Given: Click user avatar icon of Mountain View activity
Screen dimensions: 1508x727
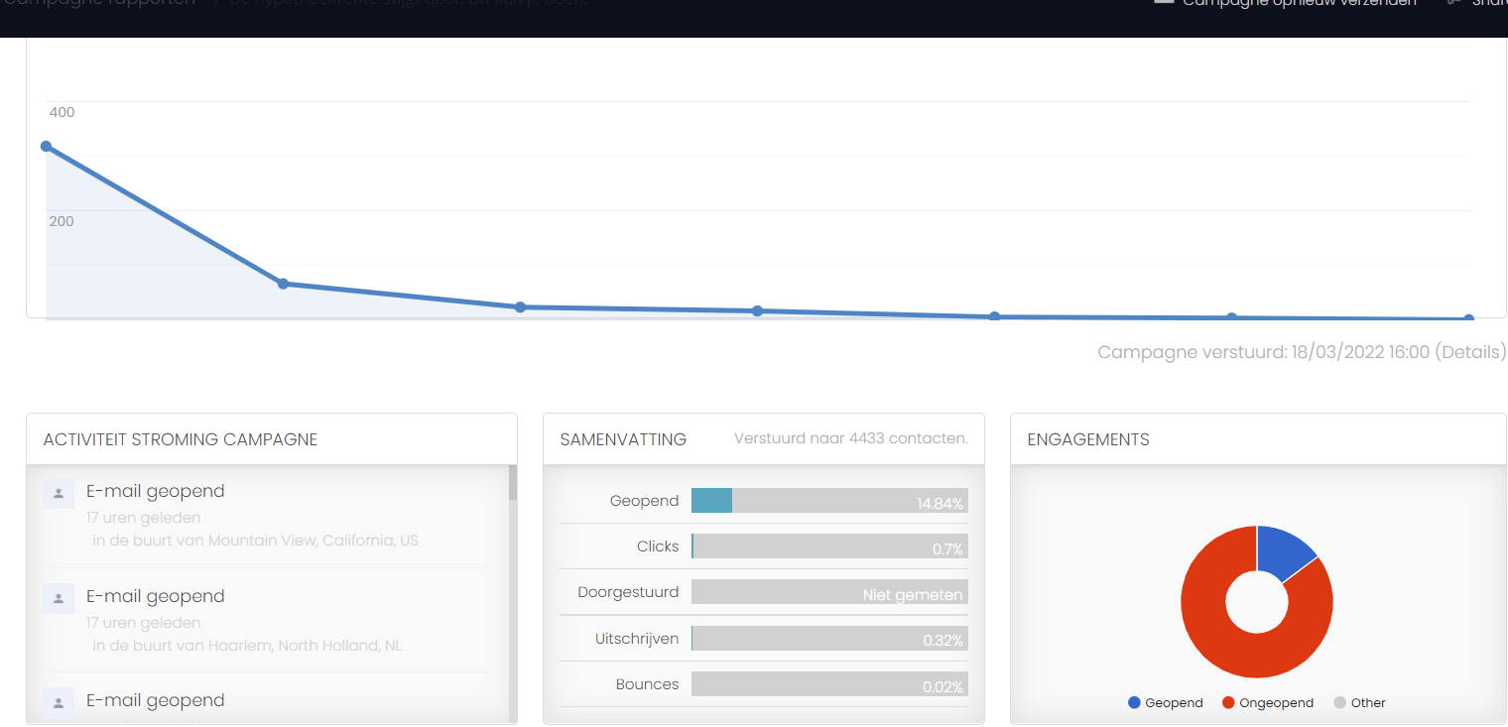Looking at the screenshot, I should click(x=59, y=493).
